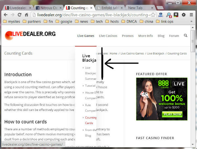The height and width of the screenshot is (149, 197).
Task: Open the magnifier extension with red badge
Action: (169, 15)
